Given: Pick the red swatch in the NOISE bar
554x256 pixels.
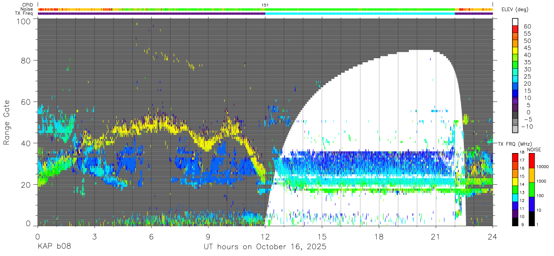Looking at the screenshot, I should pos(531,160).
